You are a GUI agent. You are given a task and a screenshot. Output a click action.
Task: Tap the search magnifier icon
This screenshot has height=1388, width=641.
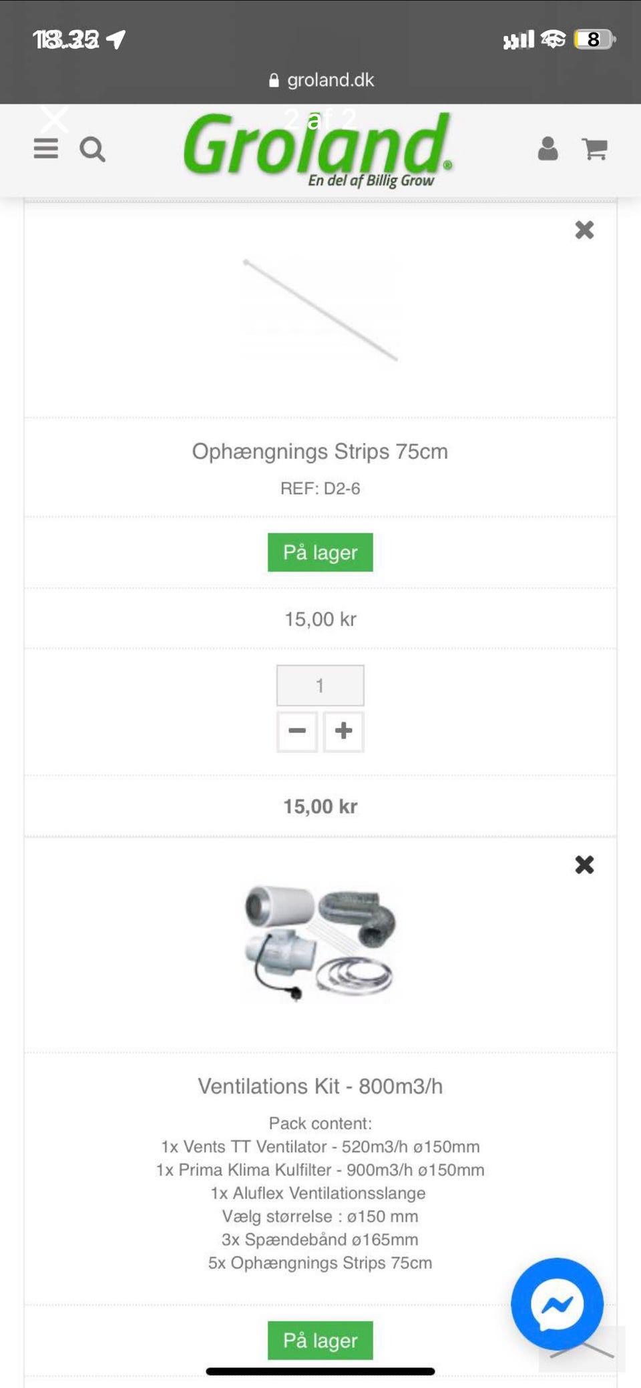click(92, 150)
